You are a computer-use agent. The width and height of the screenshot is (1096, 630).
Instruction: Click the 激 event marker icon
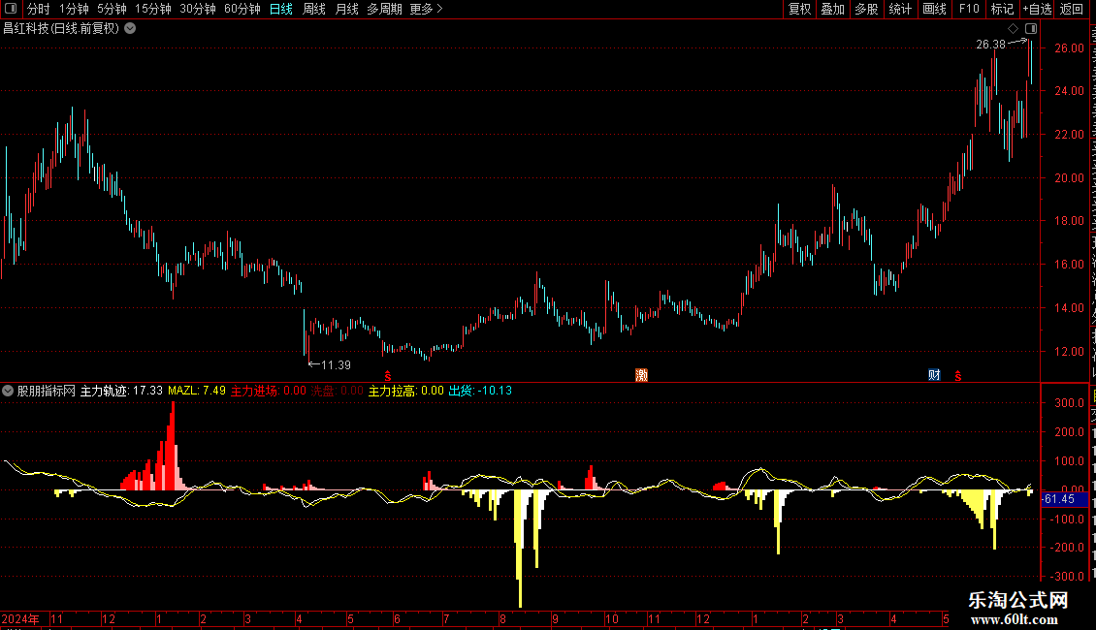[x=641, y=375]
